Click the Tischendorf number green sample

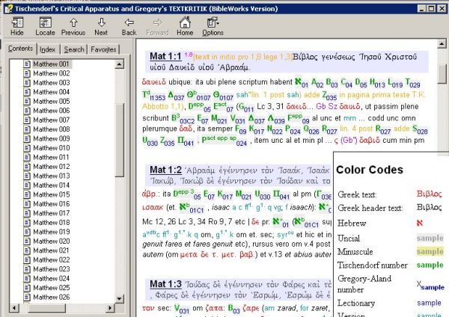point(430,265)
